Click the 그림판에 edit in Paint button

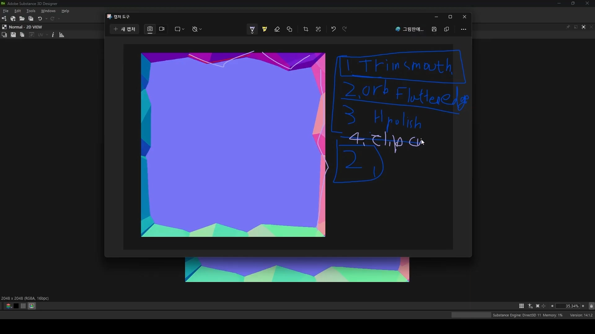[409, 29]
